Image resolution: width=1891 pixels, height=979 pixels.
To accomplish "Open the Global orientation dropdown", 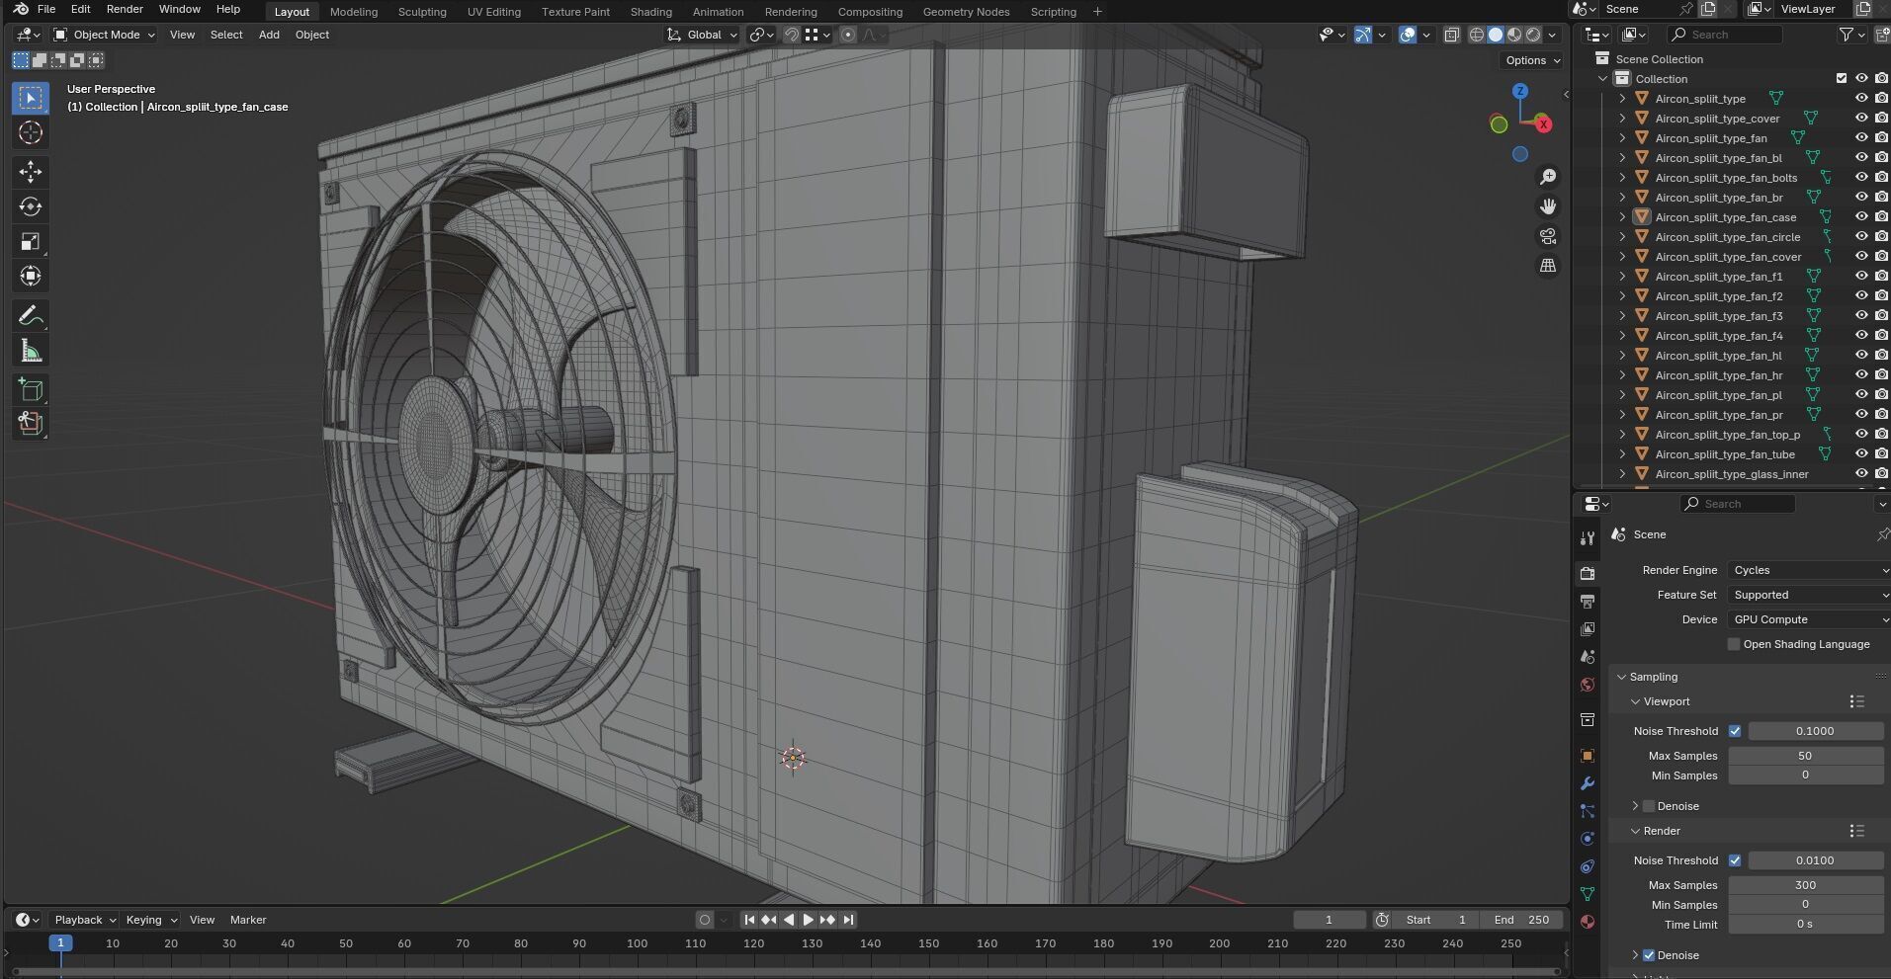I will pyautogui.click(x=703, y=35).
